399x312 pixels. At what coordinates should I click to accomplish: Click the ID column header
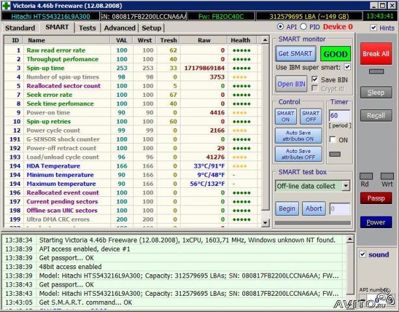(x=14, y=40)
